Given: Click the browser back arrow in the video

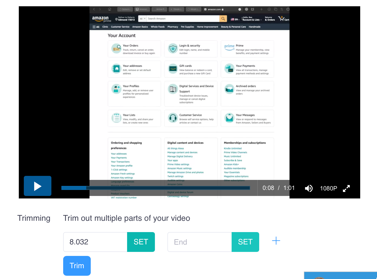Looking at the screenshot, I should pyautogui.click(x=94, y=9).
